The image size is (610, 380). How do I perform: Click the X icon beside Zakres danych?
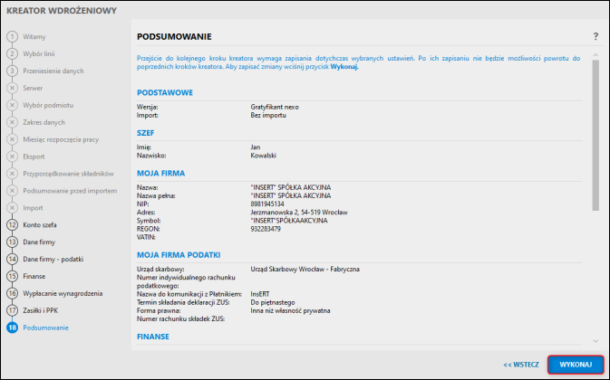tap(12, 122)
